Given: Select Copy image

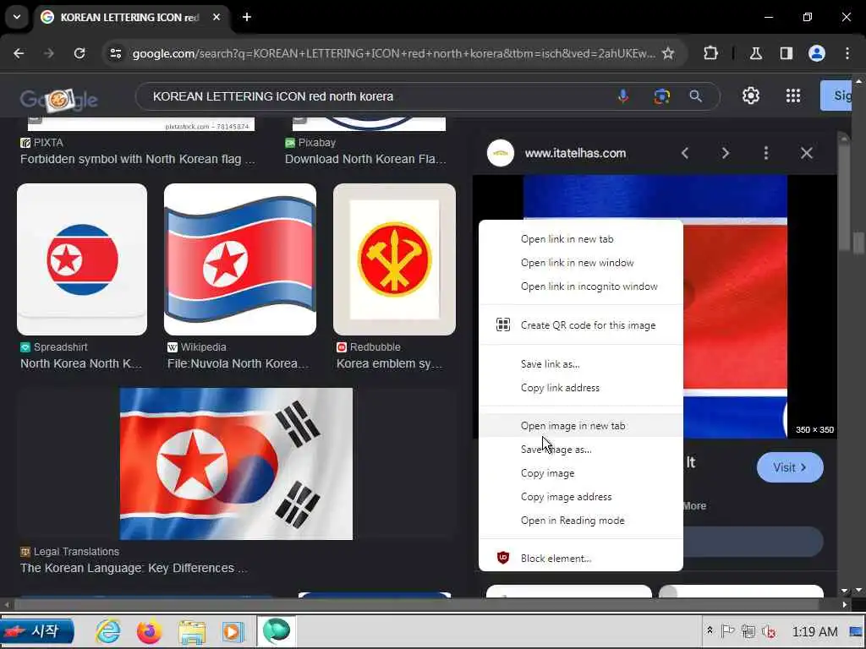Looking at the screenshot, I should (x=581, y=473).
